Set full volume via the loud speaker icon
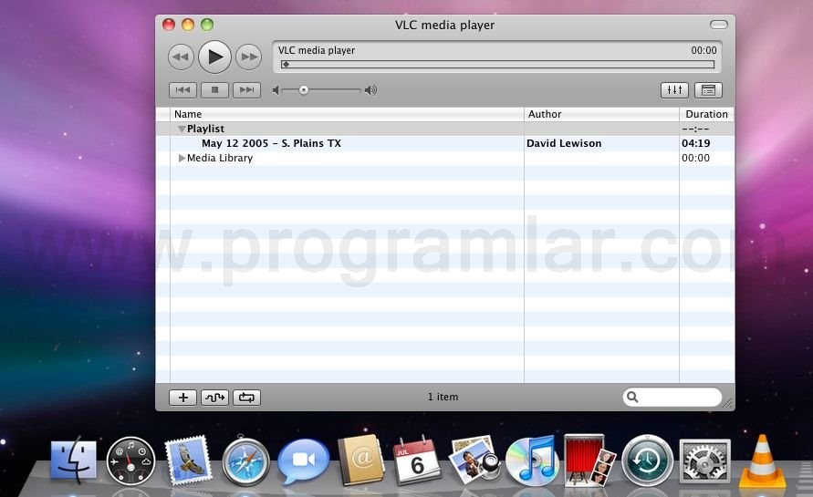Screen dimensions: 813x497 tap(370, 90)
